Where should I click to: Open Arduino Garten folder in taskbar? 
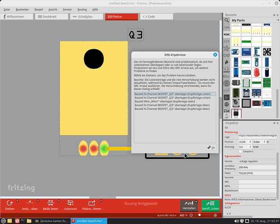pyautogui.click(x=52, y=221)
